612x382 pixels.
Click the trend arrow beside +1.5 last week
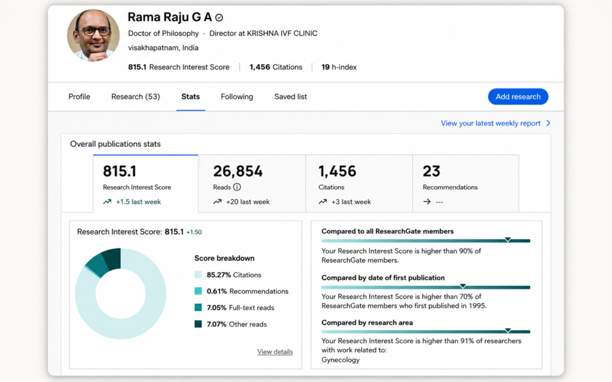point(107,202)
